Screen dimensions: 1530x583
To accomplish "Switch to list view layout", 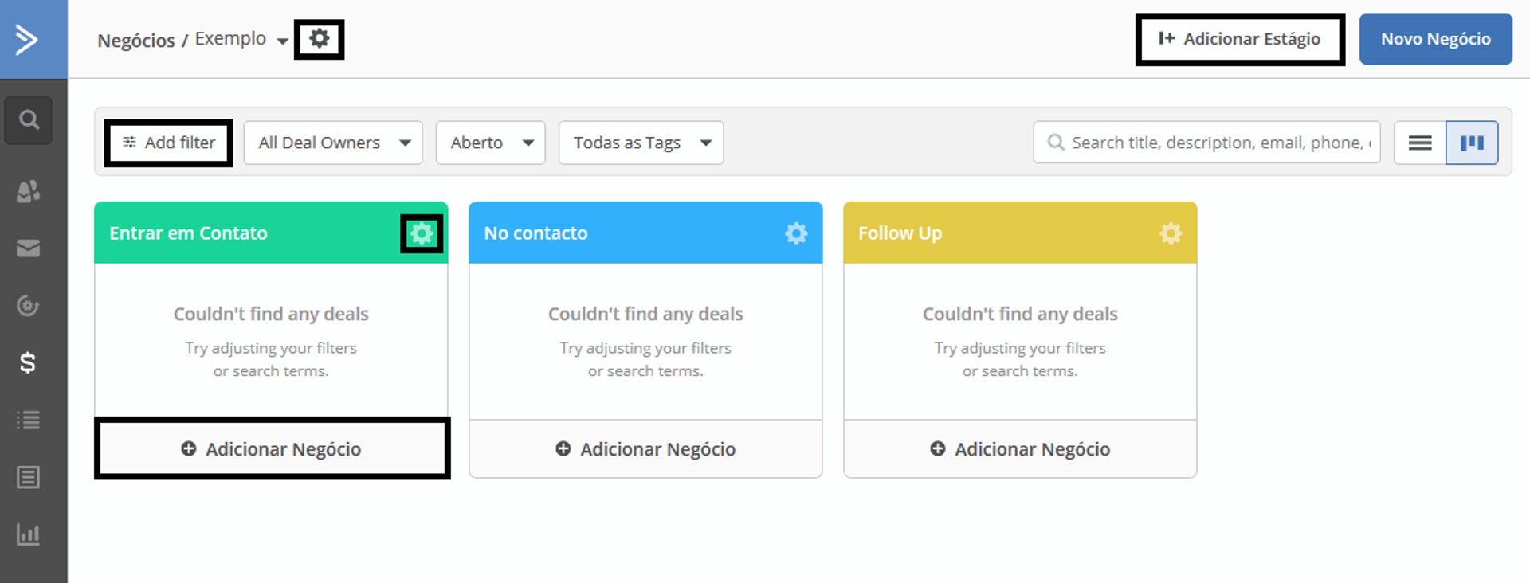I will pos(1419,143).
